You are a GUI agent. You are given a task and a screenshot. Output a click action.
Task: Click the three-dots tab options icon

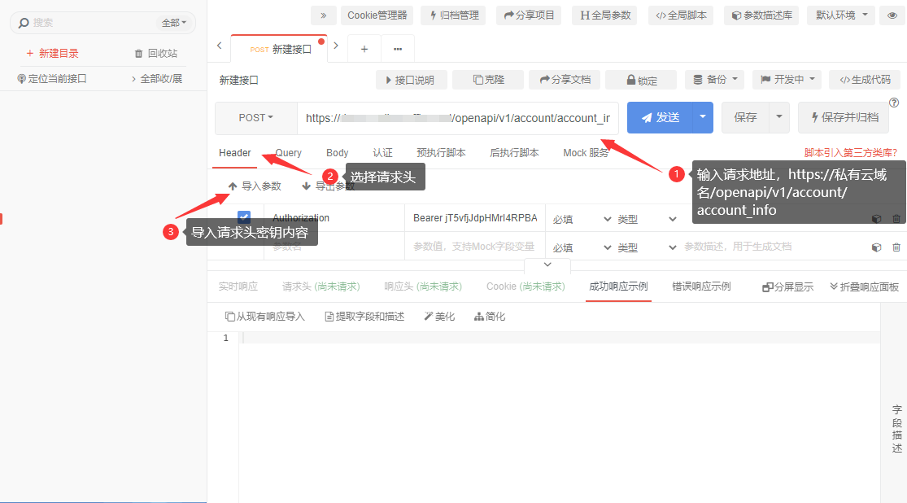(398, 49)
